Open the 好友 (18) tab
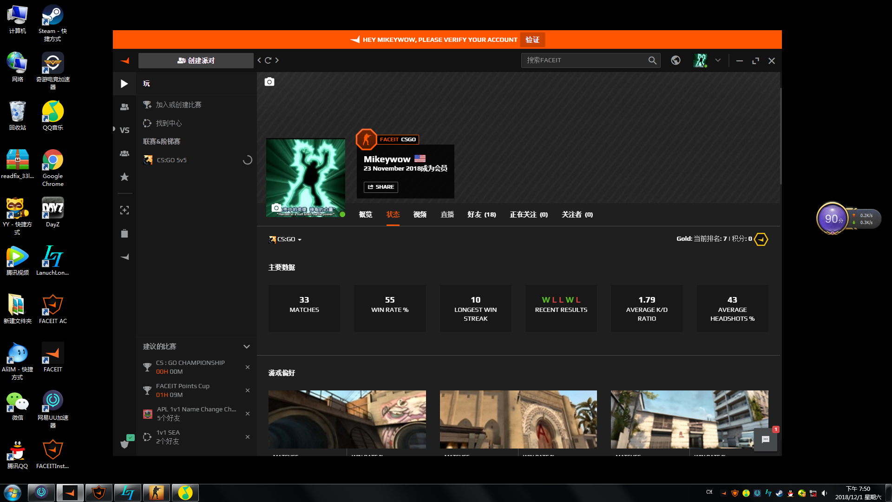 (482, 214)
